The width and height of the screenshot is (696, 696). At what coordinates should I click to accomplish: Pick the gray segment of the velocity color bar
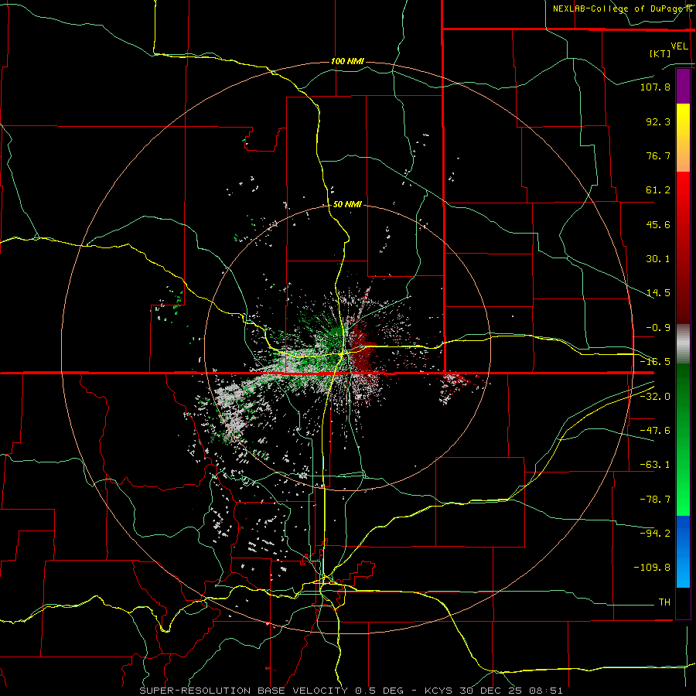point(683,343)
